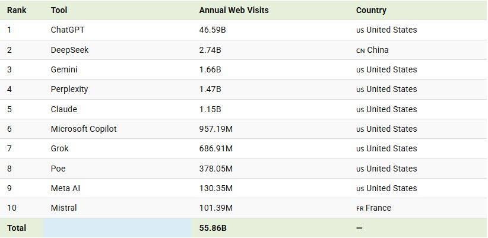Select the Gemini tool name
The height and width of the screenshot is (238, 488).
tap(64, 69)
